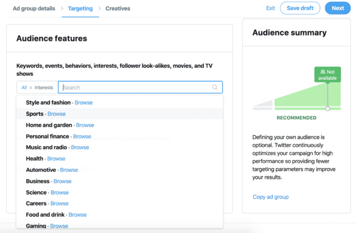Screen dimensions: 357x233
Task: Select the Home and garden interest
Action: (49, 125)
